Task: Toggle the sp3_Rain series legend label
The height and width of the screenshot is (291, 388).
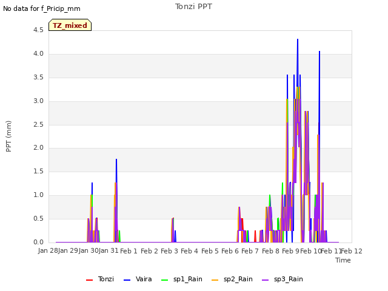Action: click(289, 279)
